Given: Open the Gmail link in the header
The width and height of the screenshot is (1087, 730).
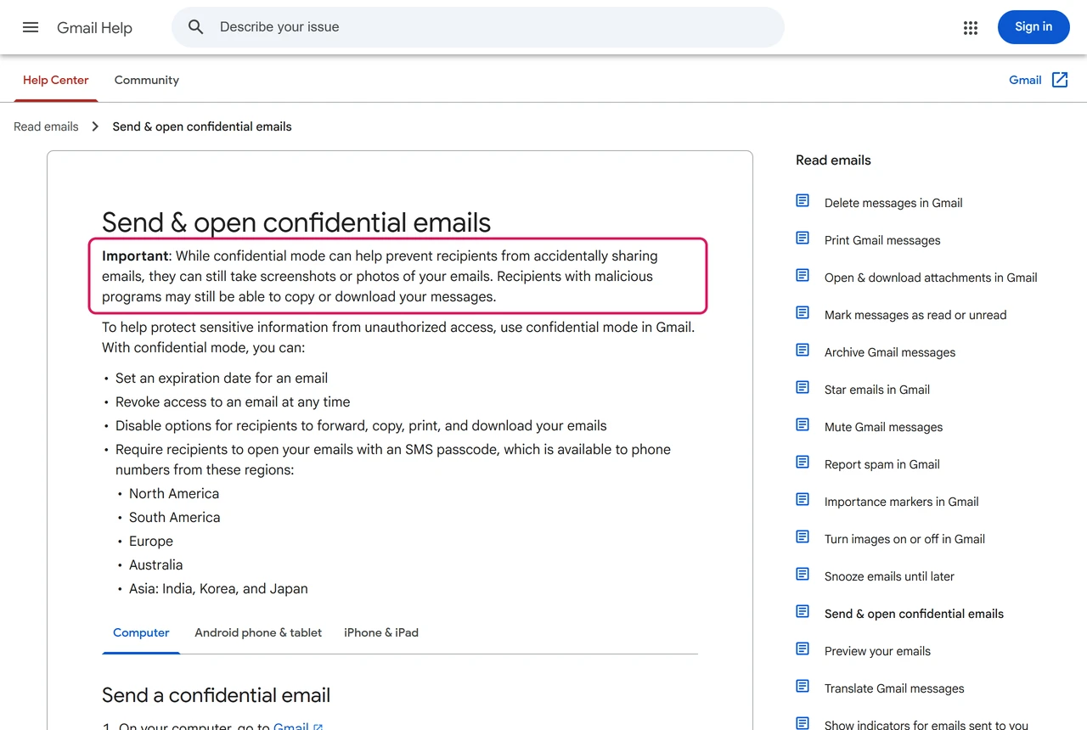Looking at the screenshot, I should coord(1025,80).
